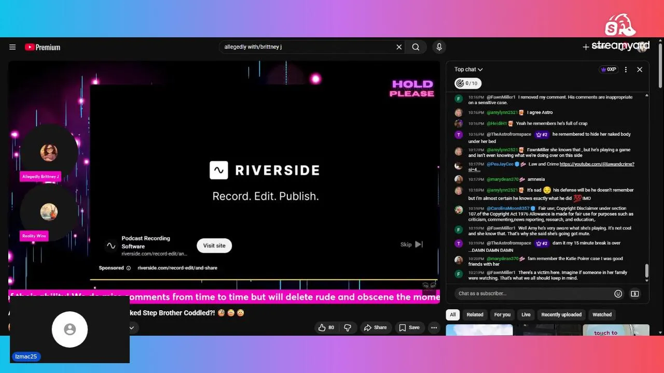
Task: Share the video
Action: click(x=376, y=327)
